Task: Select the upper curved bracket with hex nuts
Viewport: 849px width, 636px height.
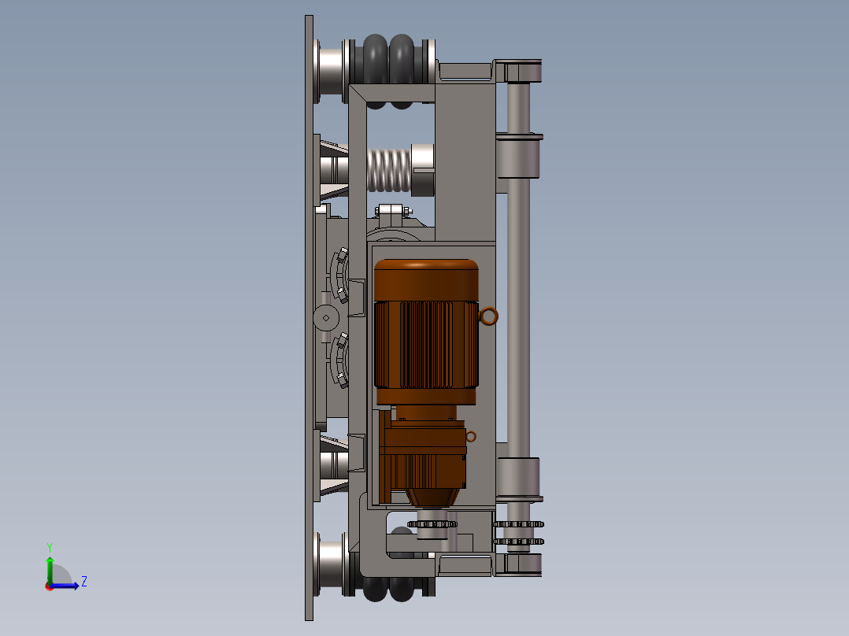Action: pyautogui.click(x=339, y=275)
